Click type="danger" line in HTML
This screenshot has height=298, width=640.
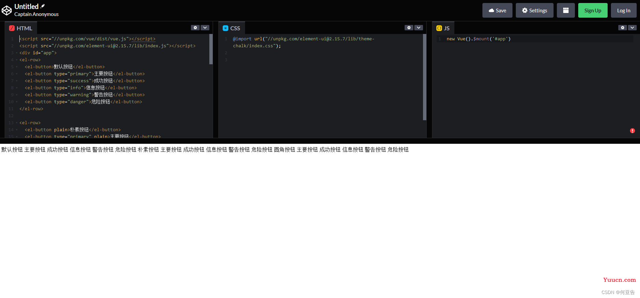[83, 102]
